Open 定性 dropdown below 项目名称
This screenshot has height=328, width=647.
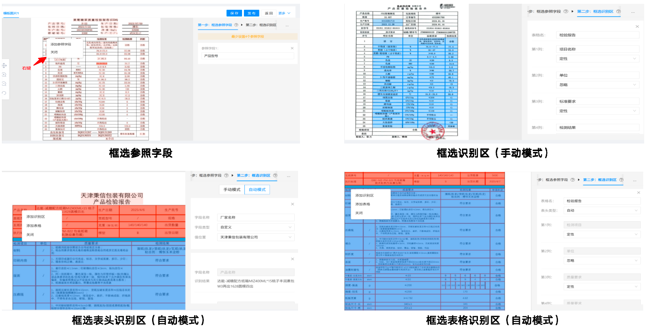click(x=598, y=59)
